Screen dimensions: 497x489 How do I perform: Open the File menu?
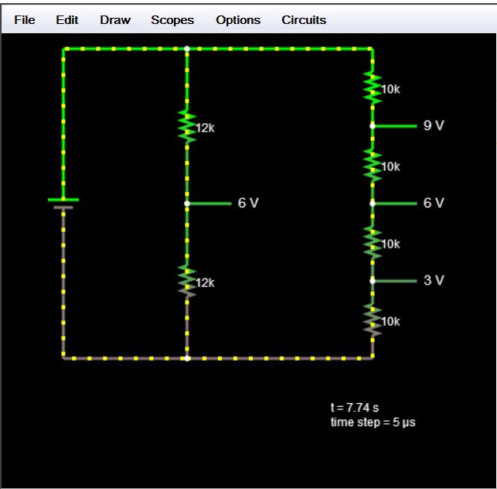coord(25,20)
